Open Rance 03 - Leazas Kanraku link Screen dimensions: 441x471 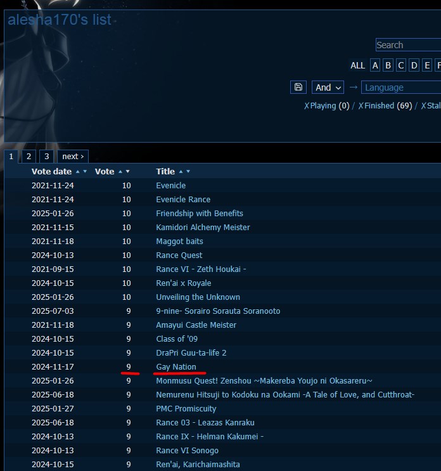(205, 422)
